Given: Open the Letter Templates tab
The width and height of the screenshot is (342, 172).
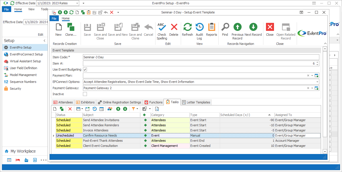Looking at the screenshot, I should click(x=196, y=102).
